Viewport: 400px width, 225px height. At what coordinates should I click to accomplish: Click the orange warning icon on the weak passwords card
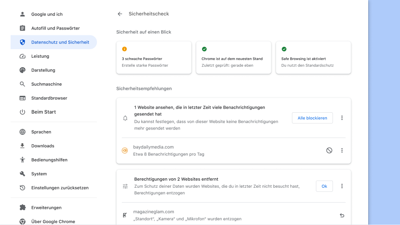tap(125, 49)
